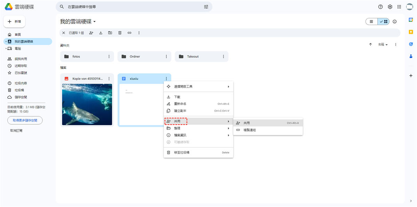Expand 檔案資訊 submenu
Screen dimensions: 417x207
point(198,135)
